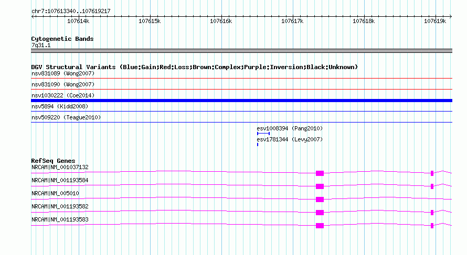467x255 pixels.
Task: Open variant nsv831090 (Wong2007) label
Action: [x=63, y=84]
